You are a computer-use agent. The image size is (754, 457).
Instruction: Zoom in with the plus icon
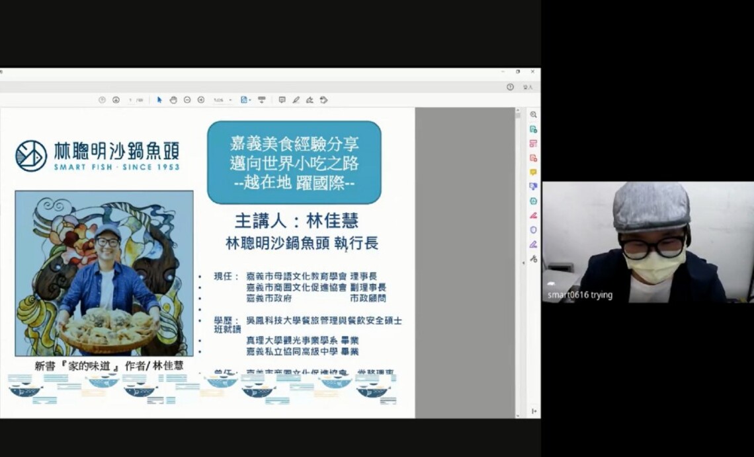201,100
